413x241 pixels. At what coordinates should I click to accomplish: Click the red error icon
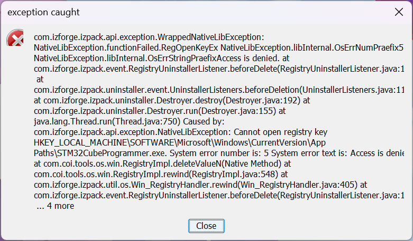pyautogui.click(x=15, y=38)
